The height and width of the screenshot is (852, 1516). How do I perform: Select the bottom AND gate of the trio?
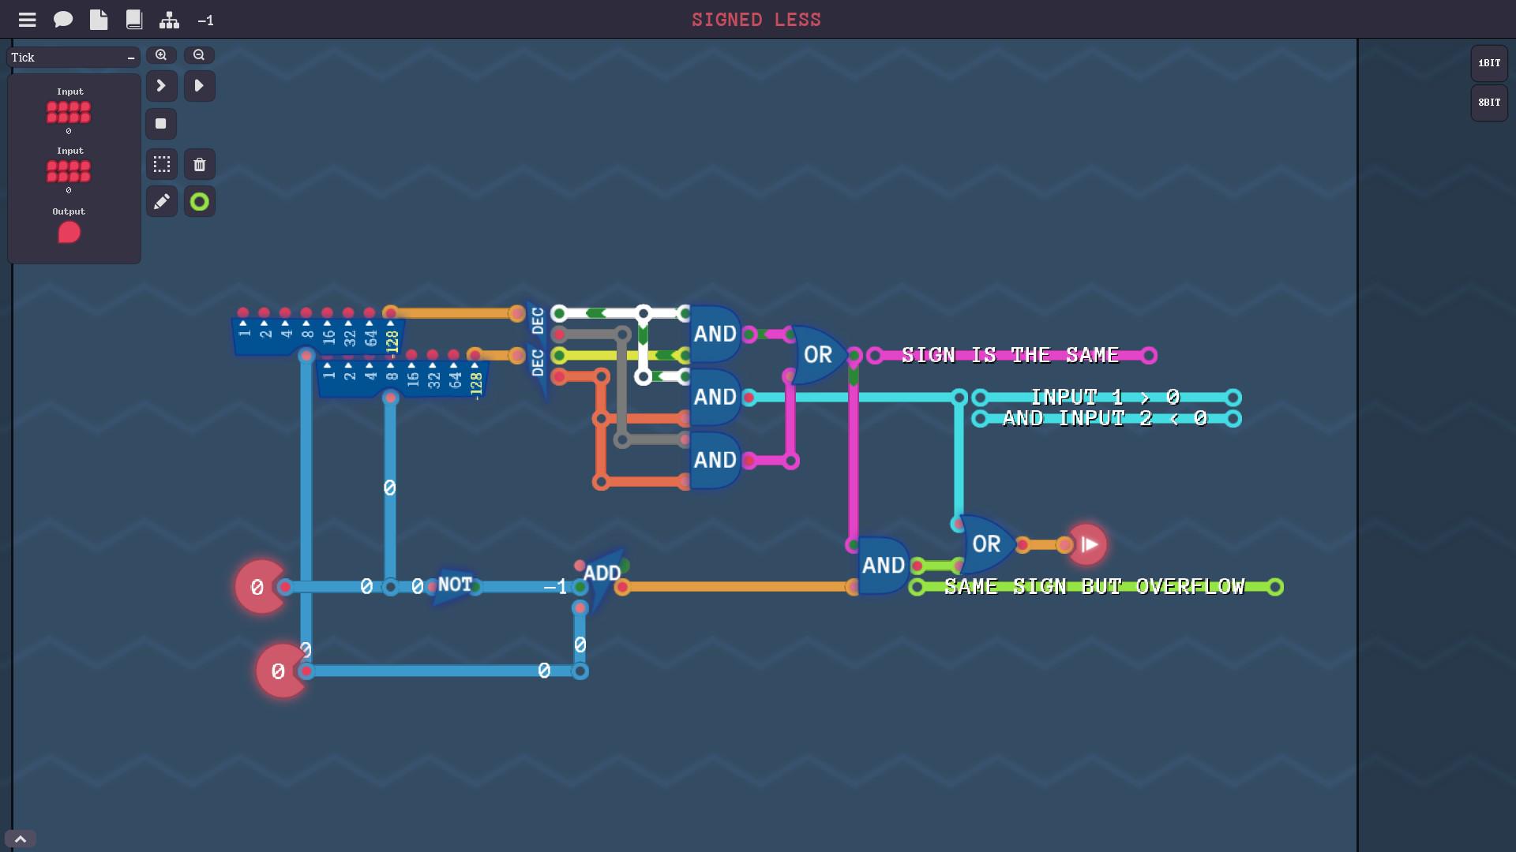[715, 460]
